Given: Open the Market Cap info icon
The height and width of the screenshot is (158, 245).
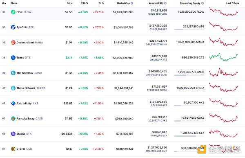Looking at the screenshot, I should [x=132, y=3].
